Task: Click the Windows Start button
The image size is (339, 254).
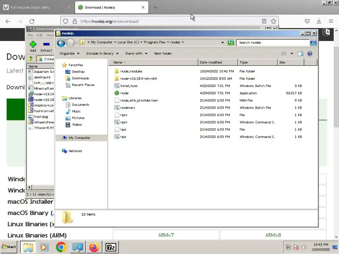Action: 9,247
